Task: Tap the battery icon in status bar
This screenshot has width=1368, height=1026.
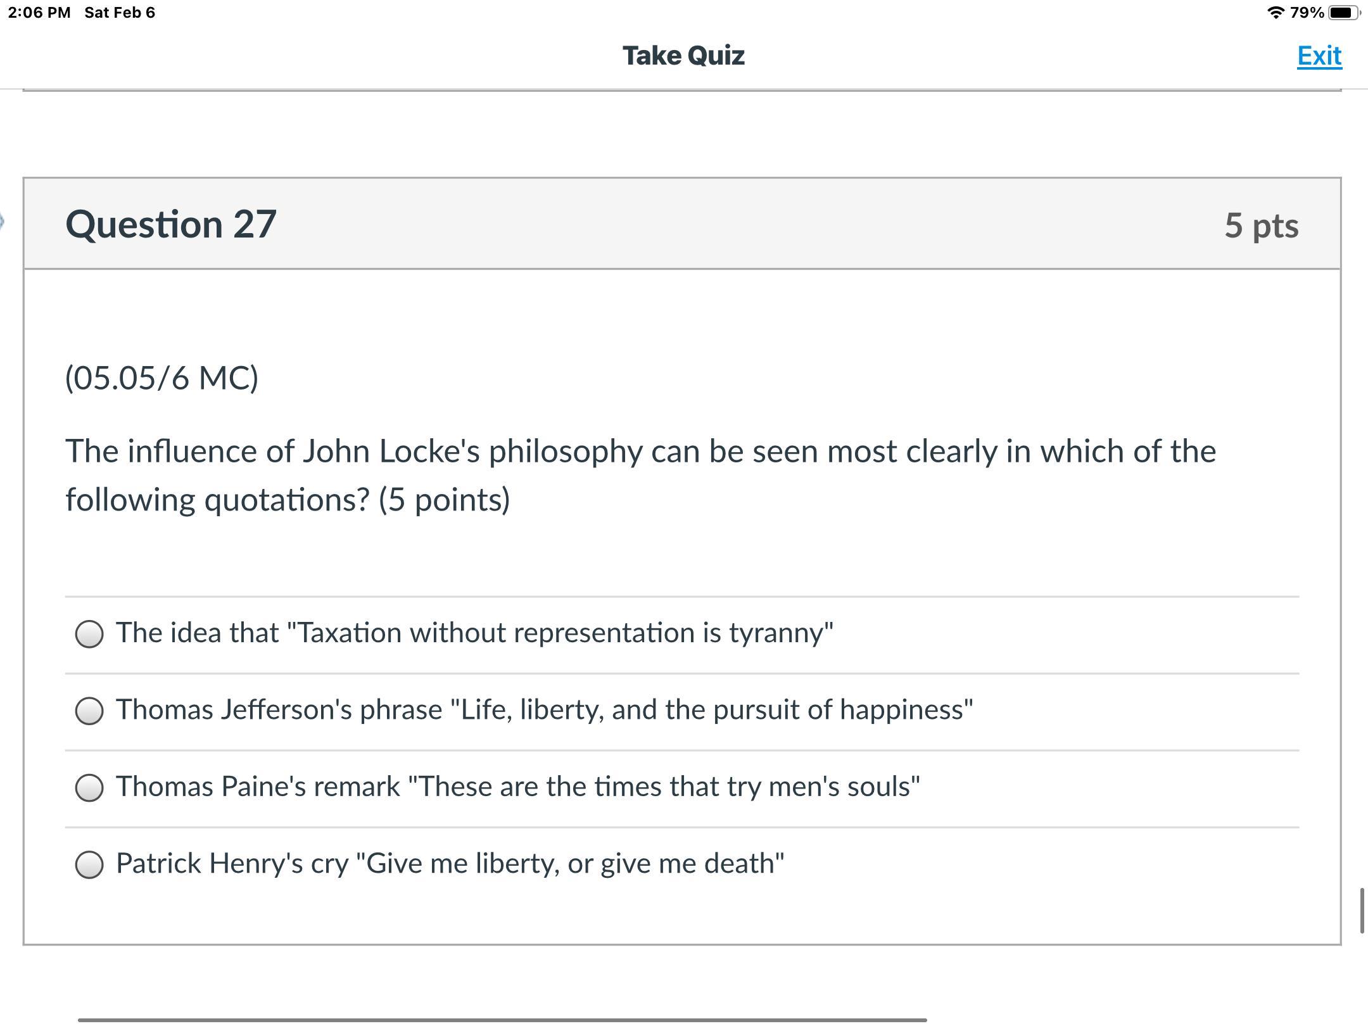Action: 1344,13
